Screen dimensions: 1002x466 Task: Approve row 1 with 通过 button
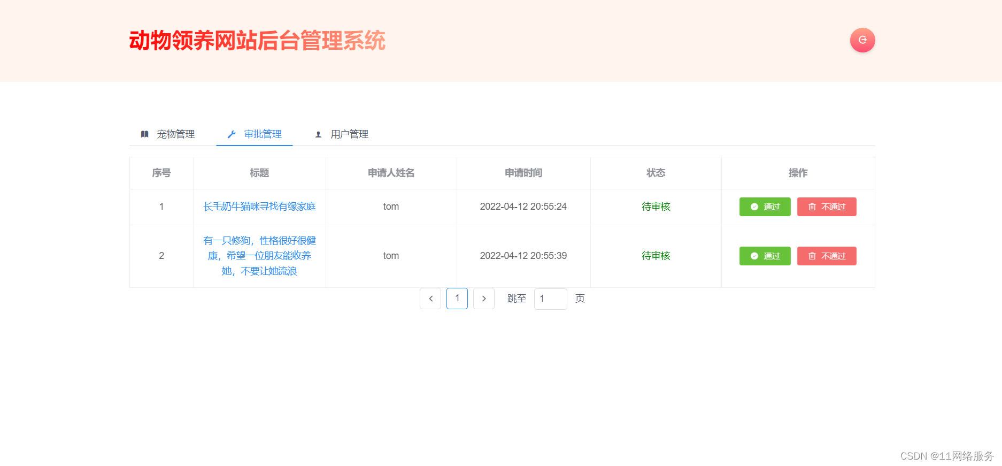pyautogui.click(x=765, y=207)
